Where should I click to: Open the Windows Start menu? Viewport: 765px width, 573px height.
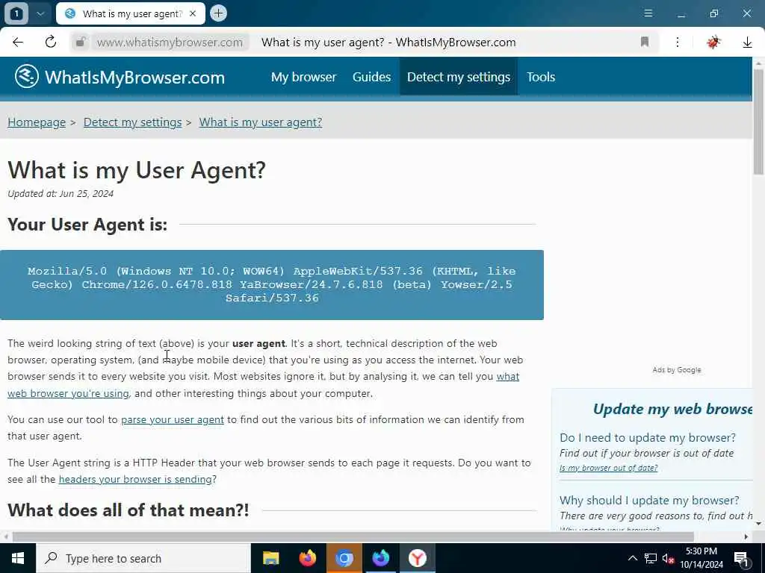[18, 558]
